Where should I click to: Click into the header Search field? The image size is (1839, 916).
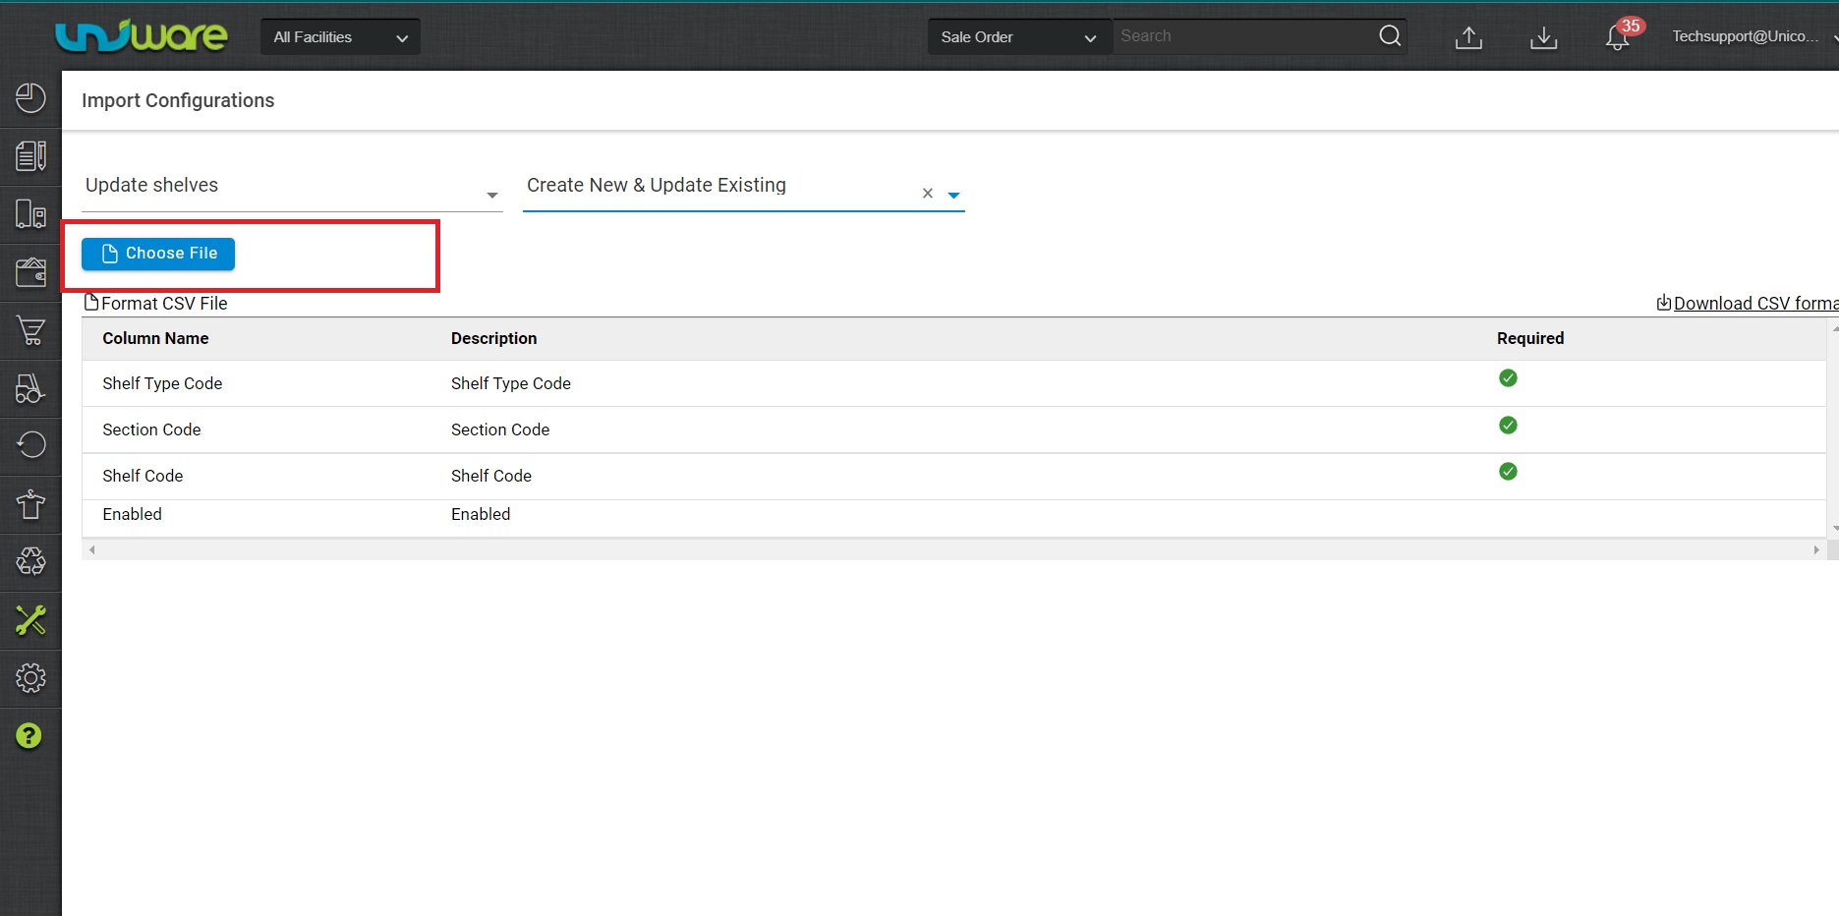[1243, 36]
